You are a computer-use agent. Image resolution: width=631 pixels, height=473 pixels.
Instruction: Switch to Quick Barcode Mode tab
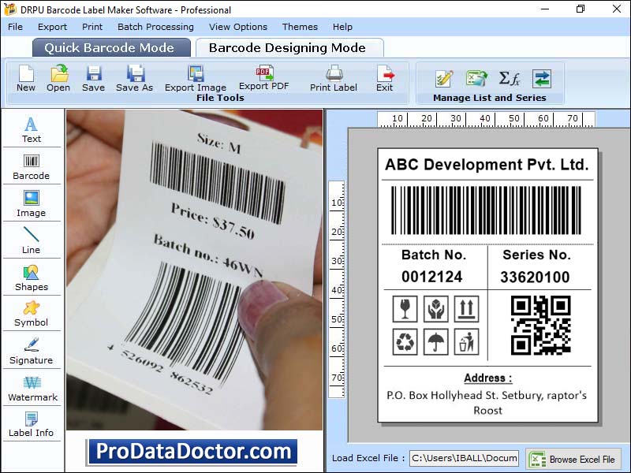[110, 47]
